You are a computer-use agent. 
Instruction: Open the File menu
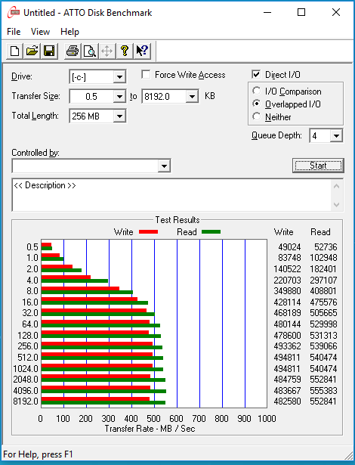tap(14, 32)
